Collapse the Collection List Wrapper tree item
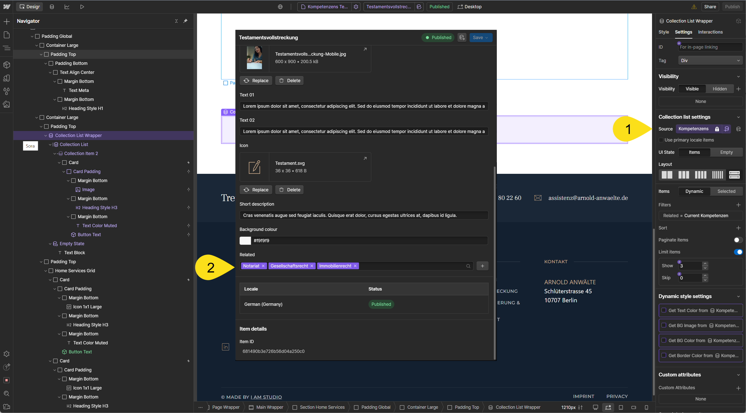The width and height of the screenshot is (746, 413). tap(45, 135)
